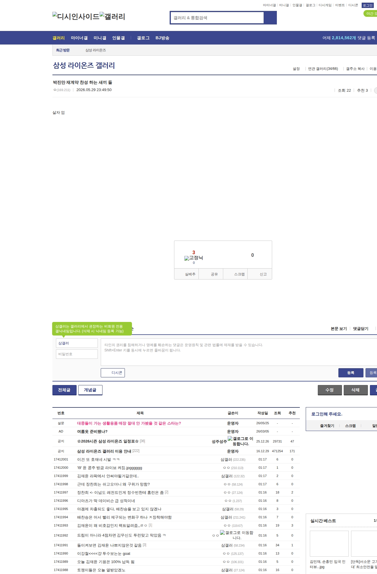Open 미니갤 in main navigation bar
Image resolution: width=377 pixels, height=574 pixels.
click(x=100, y=38)
